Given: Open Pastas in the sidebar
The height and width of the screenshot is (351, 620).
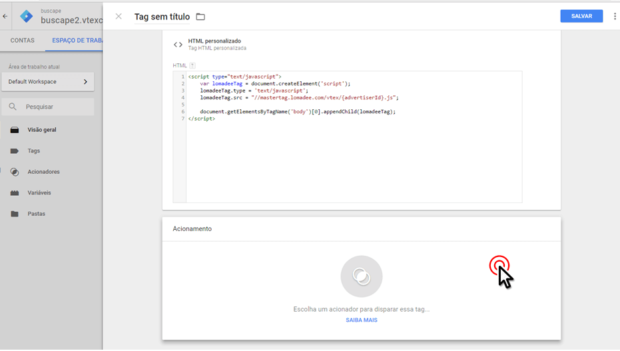Looking at the screenshot, I should 37,213.
